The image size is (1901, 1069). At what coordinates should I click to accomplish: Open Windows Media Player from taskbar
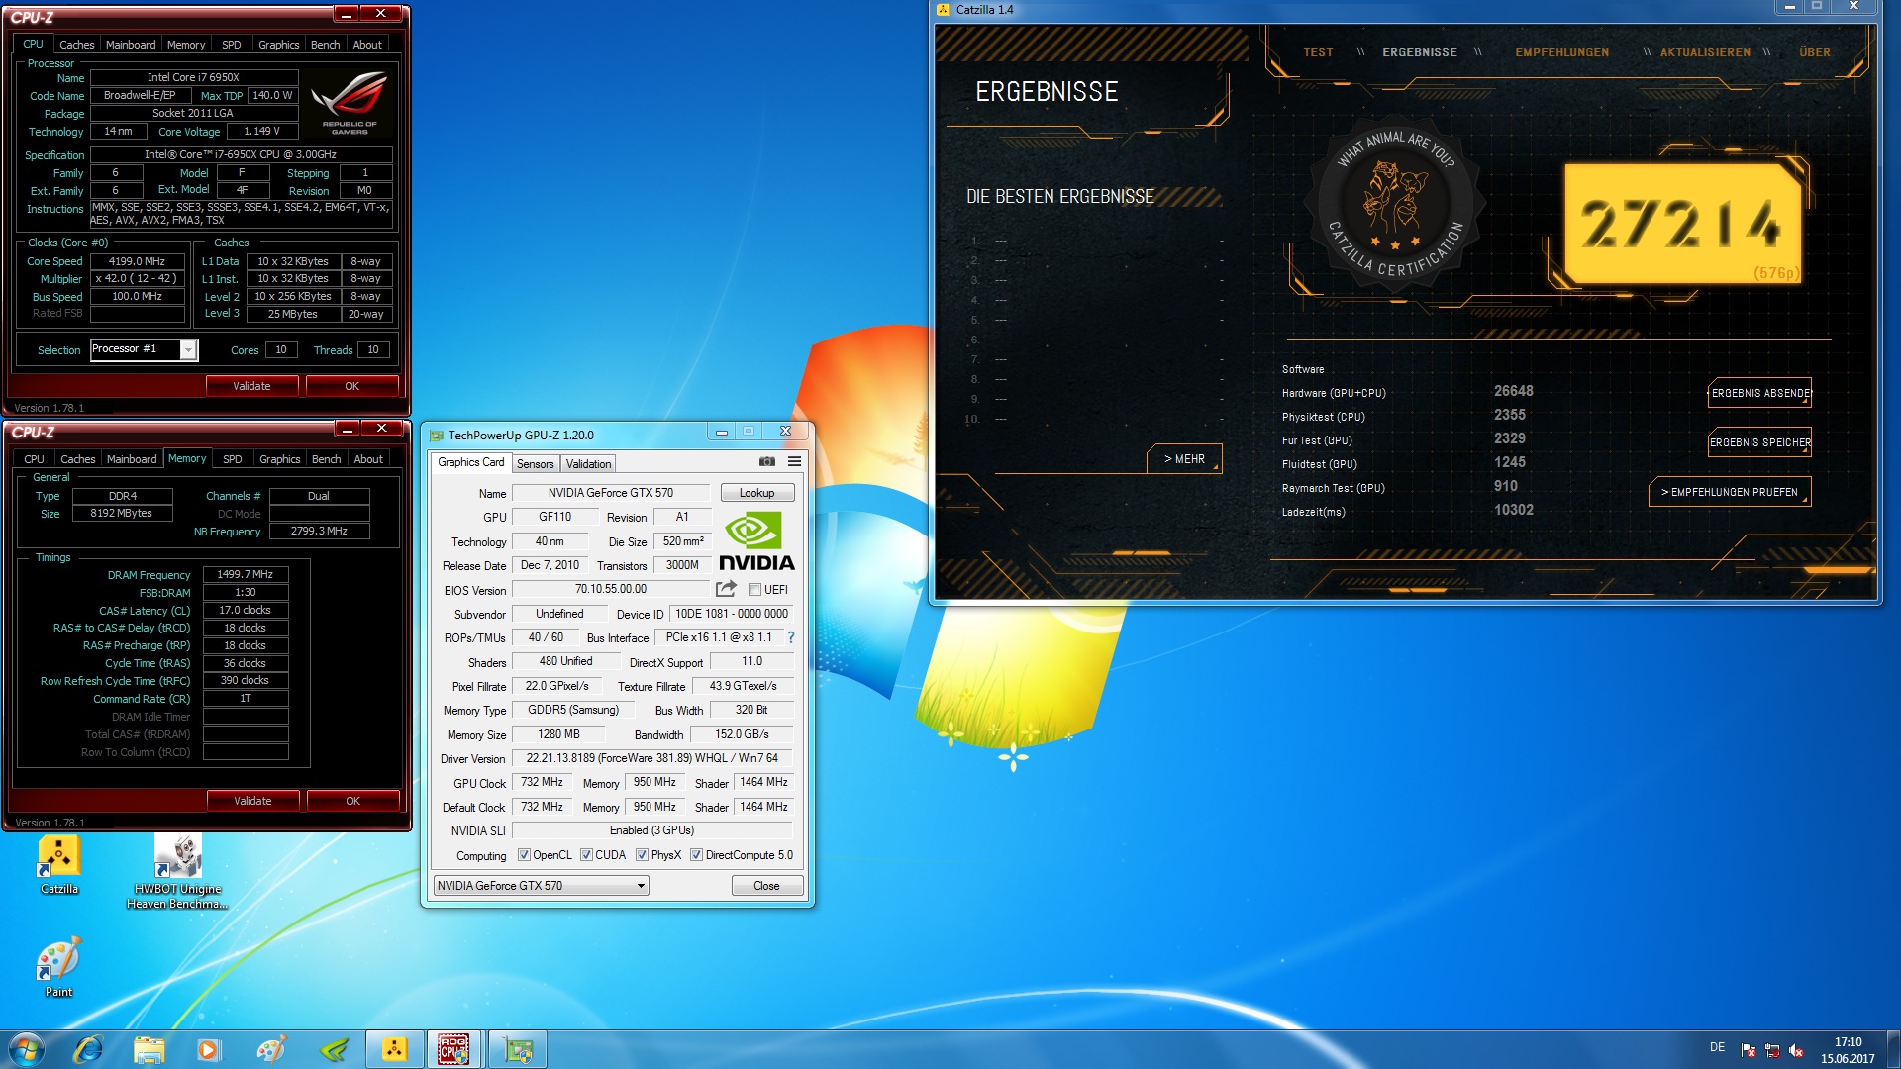tap(209, 1049)
